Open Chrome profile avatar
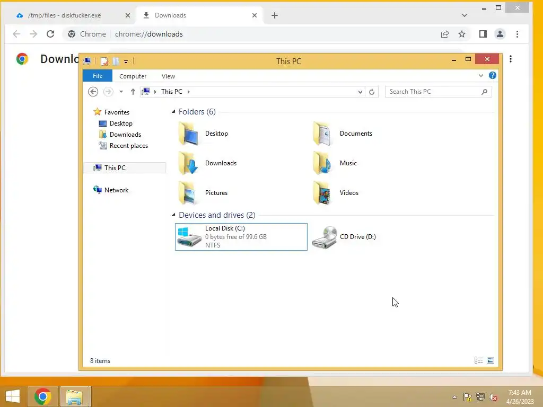The width and height of the screenshot is (543, 407). pos(500,34)
